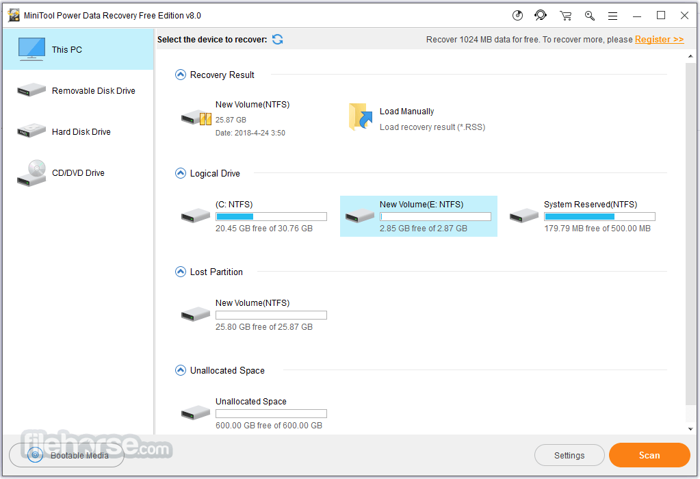
Task: Select the Unallocated Space drive icon
Action: [196, 413]
